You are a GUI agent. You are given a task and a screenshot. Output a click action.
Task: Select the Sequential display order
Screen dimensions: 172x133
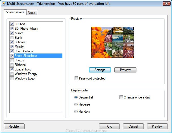[x=76, y=97]
